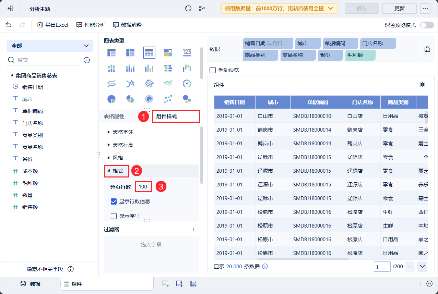Click the 20,000 row count link
This screenshot has height=294, width=438.
coord(234,266)
